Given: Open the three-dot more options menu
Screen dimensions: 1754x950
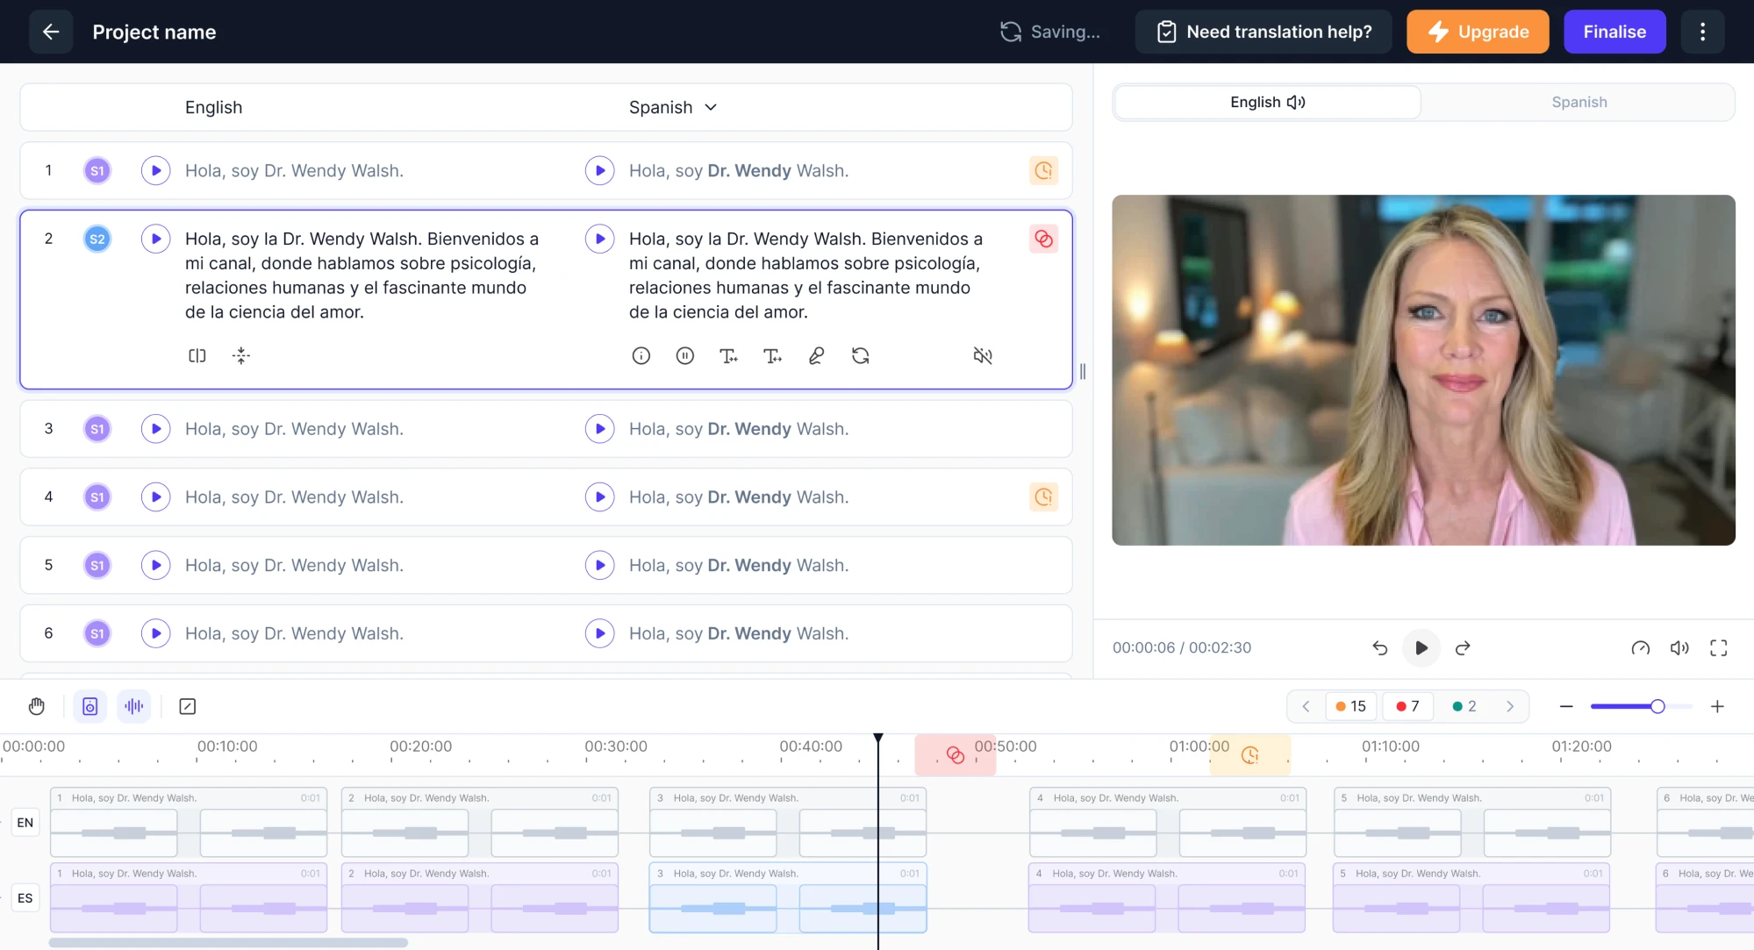Looking at the screenshot, I should pos(1702,32).
